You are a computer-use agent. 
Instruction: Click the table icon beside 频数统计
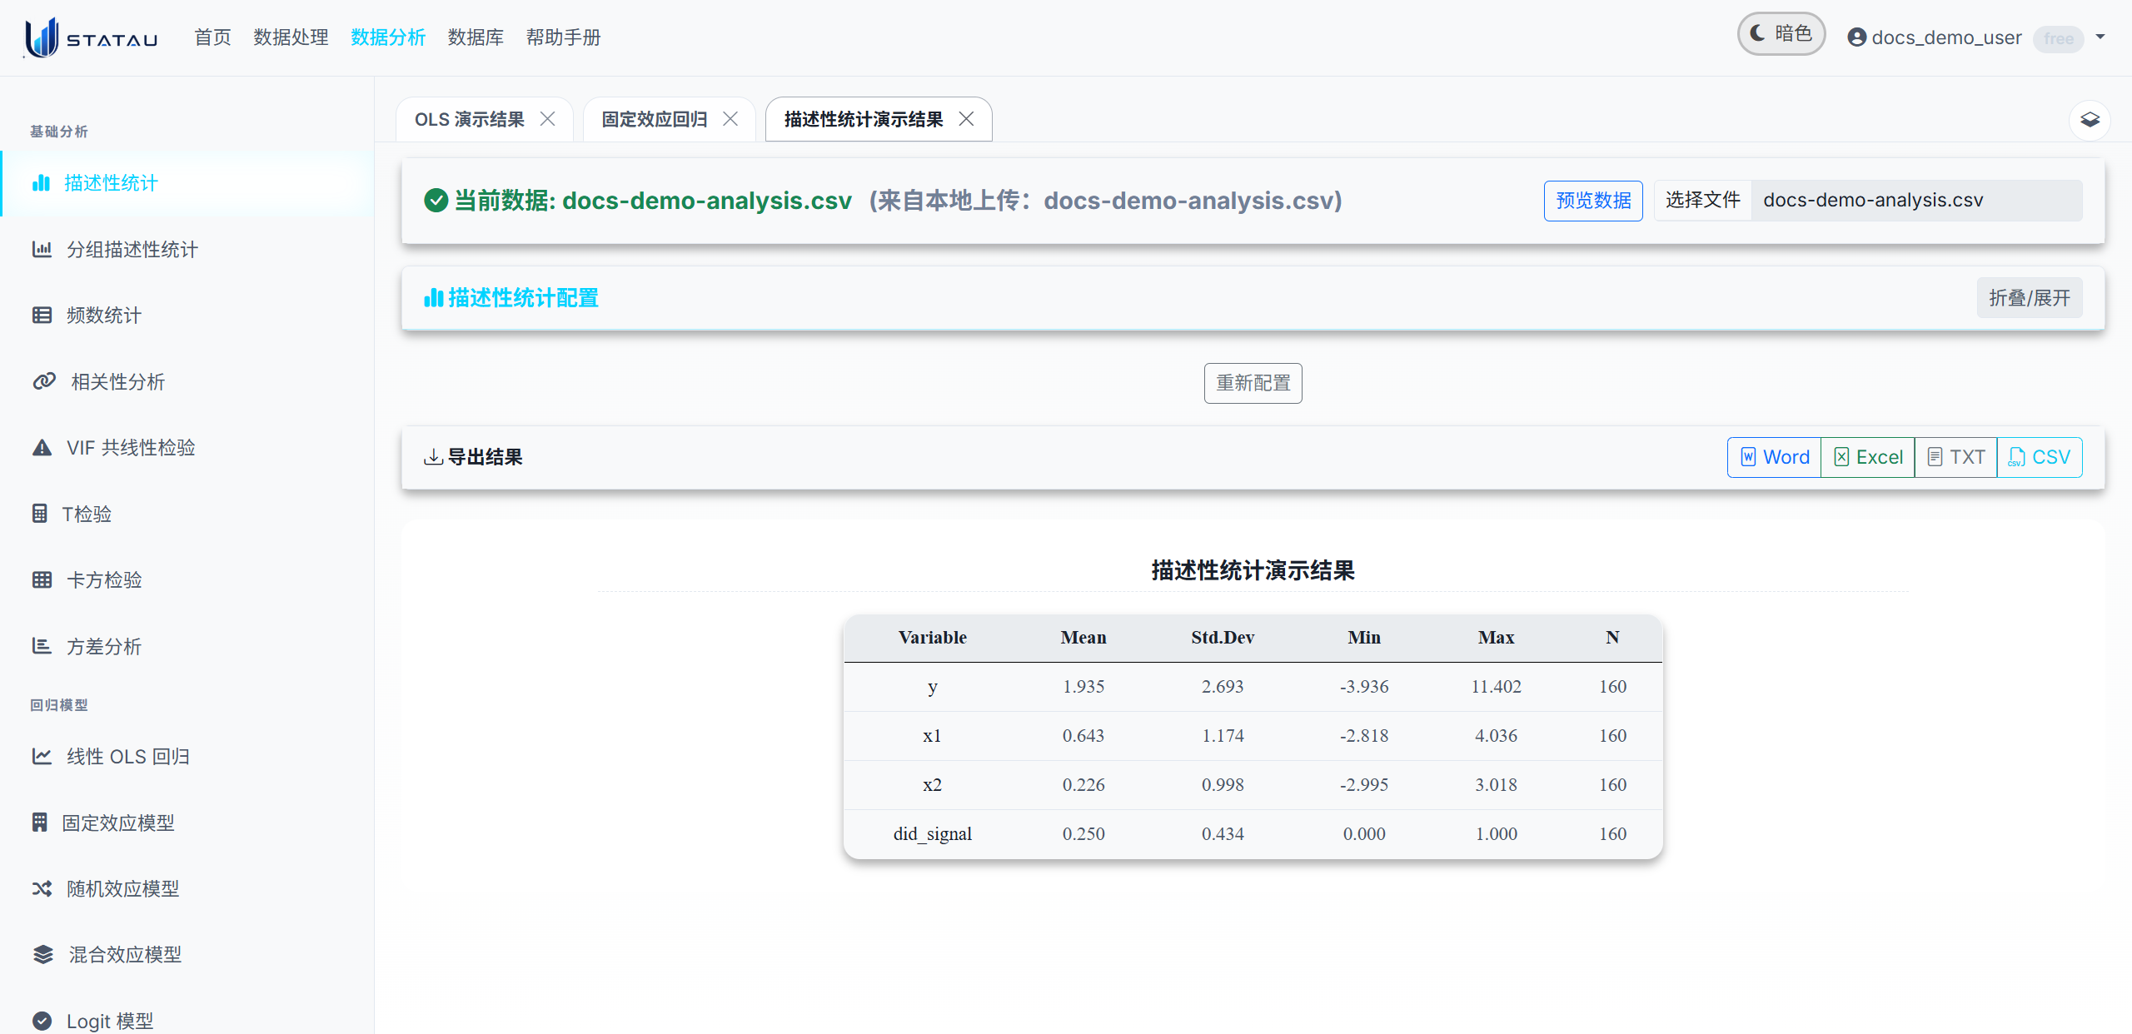pyautogui.click(x=42, y=315)
